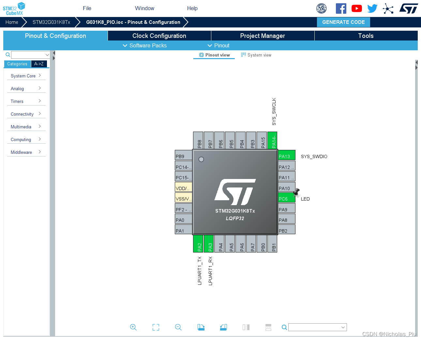Screen dimensions: 421x340
Task: Click the fit-to-screen best fit icon
Action: tap(156, 327)
